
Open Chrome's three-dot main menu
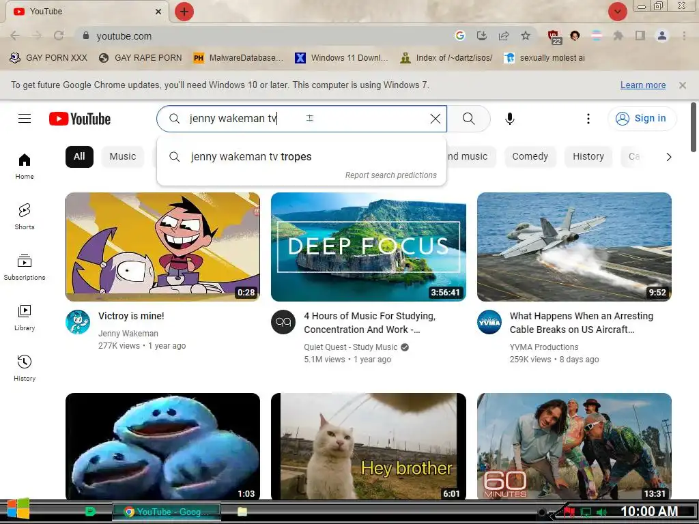tap(684, 35)
